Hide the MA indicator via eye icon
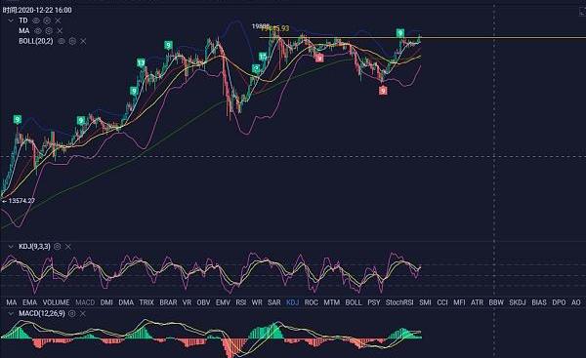This screenshot has width=586, height=358. click(38, 30)
